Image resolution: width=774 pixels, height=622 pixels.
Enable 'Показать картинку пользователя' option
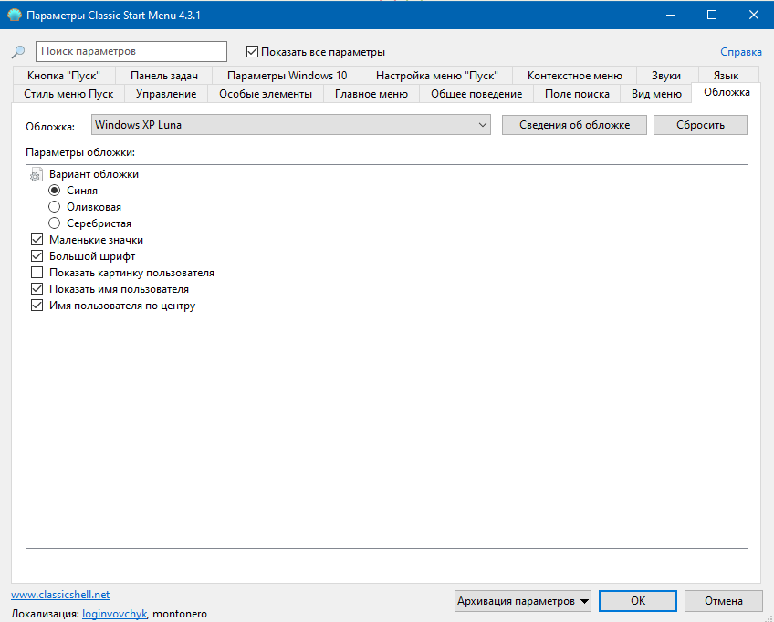tap(37, 273)
